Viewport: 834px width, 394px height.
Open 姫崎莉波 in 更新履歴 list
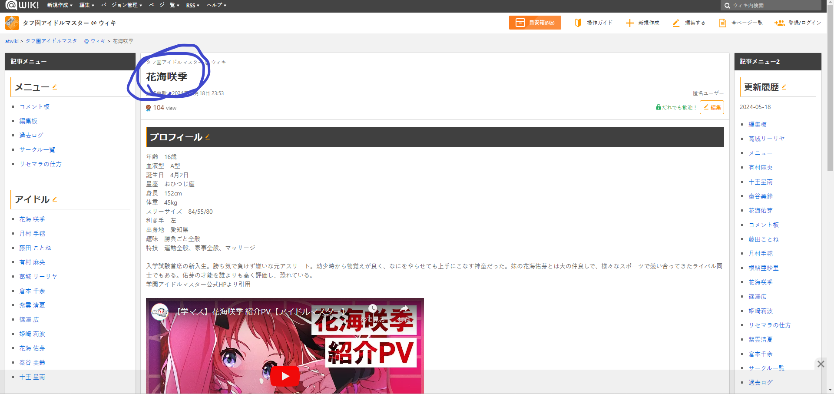coord(761,311)
